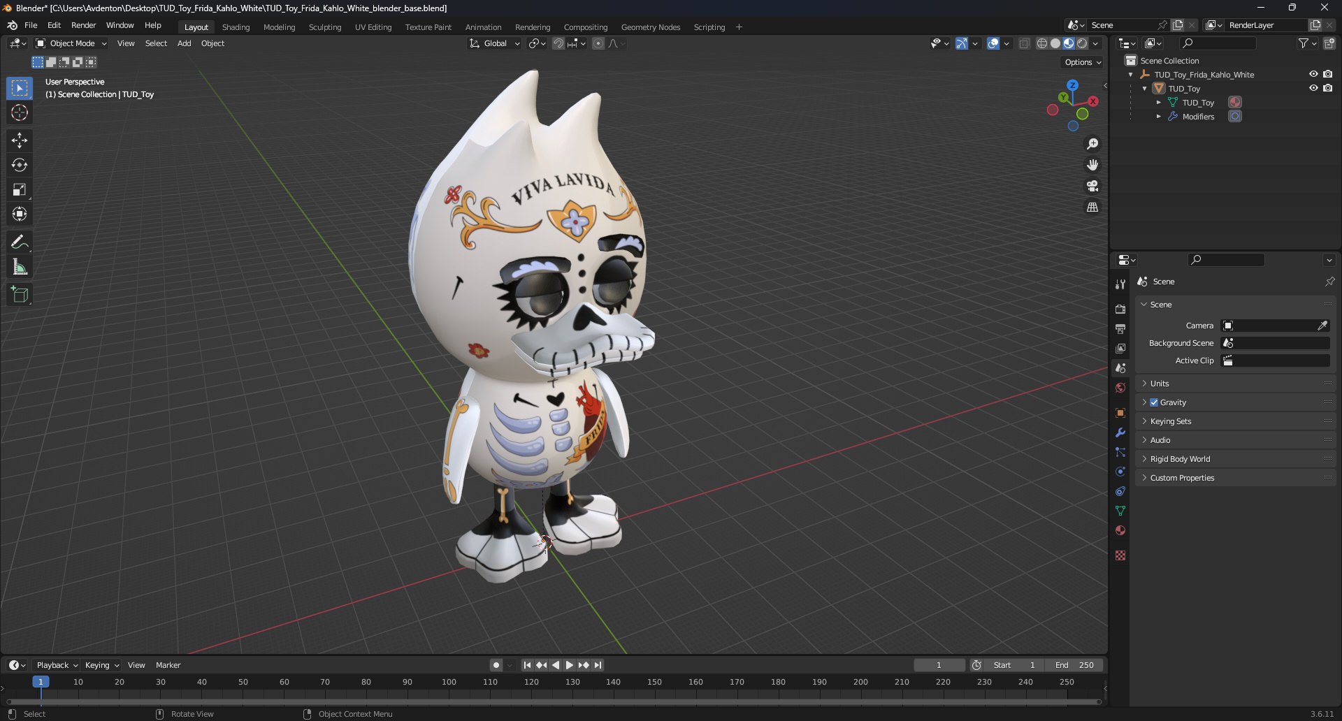Toggle the Gravity checkbox
Image resolution: width=1342 pixels, height=721 pixels.
tap(1154, 402)
